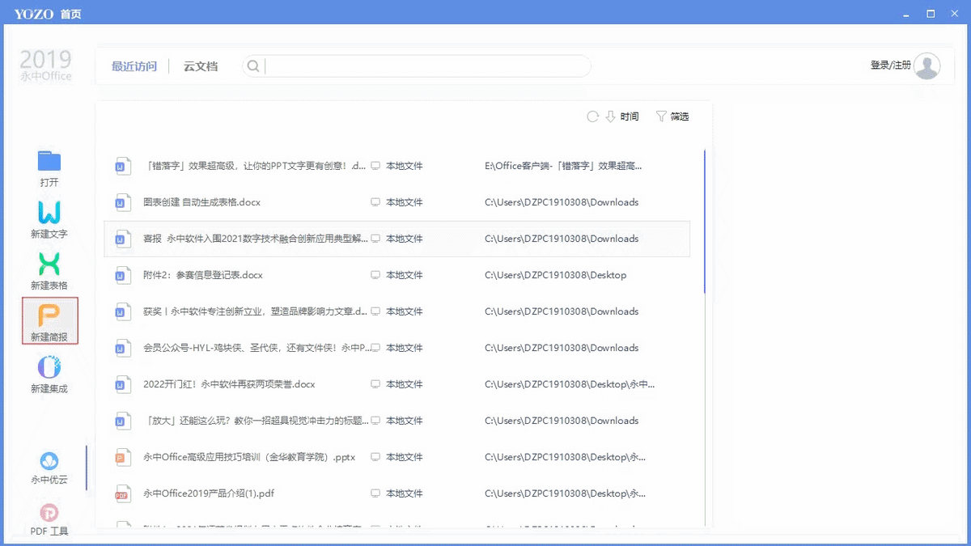
Task: Switch to 云文档 tab
Action: tap(201, 66)
